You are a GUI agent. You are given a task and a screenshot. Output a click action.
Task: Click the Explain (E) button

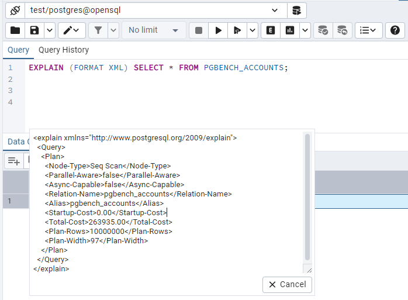[x=271, y=30]
